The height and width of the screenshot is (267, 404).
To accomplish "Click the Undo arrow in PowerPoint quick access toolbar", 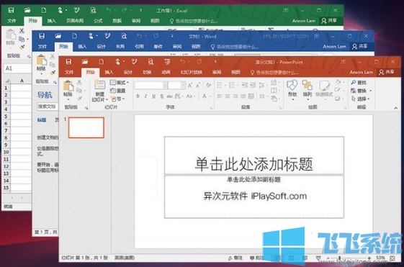I will tap(182, 62).
